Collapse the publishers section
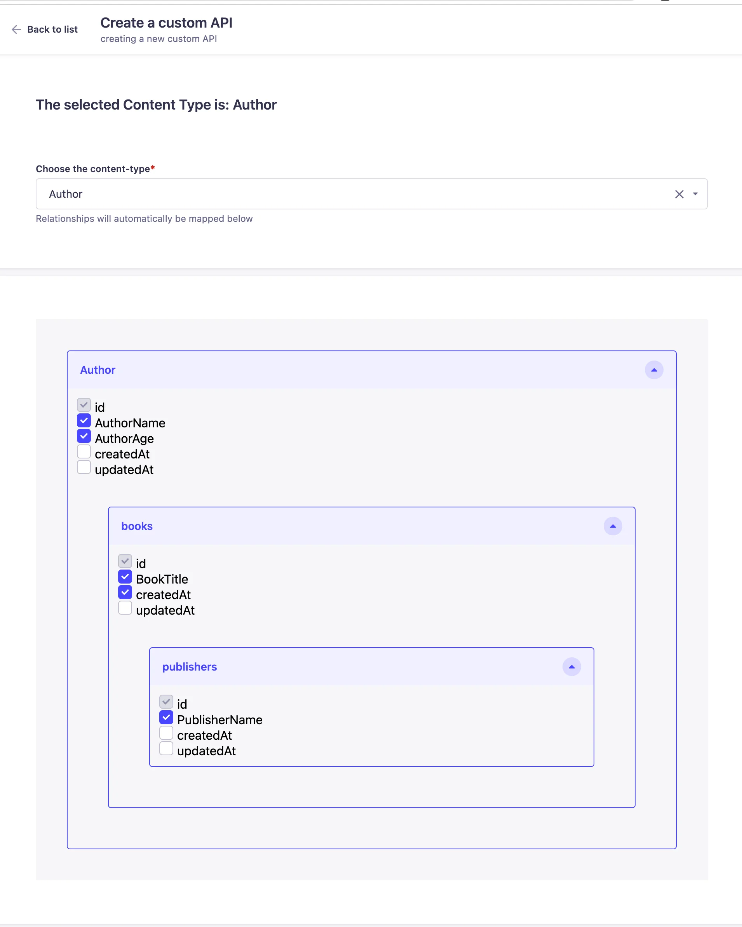This screenshot has width=742, height=927. click(571, 667)
